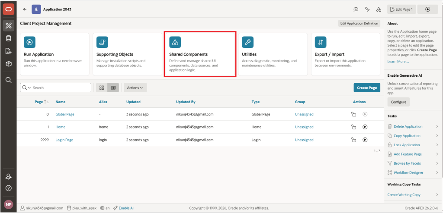This screenshot has width=443, height=213.
Task: Click Unassigned group in Login Page row
Action: tap(304, 140)
